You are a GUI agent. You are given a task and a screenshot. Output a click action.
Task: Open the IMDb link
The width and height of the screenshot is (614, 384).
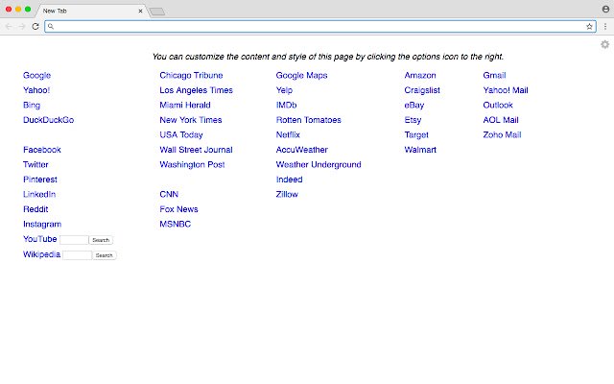tap(286, 105)
